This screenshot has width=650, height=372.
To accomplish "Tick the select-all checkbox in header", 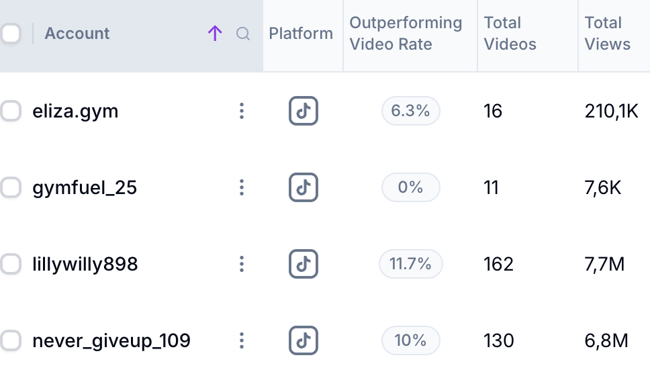I will tap(10, 34).
